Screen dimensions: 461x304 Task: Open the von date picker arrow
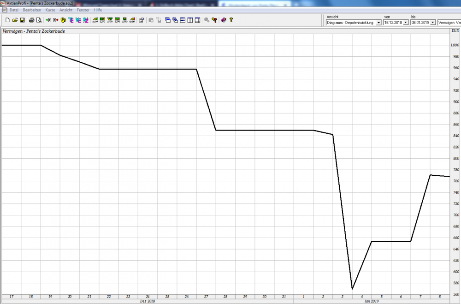406,23
